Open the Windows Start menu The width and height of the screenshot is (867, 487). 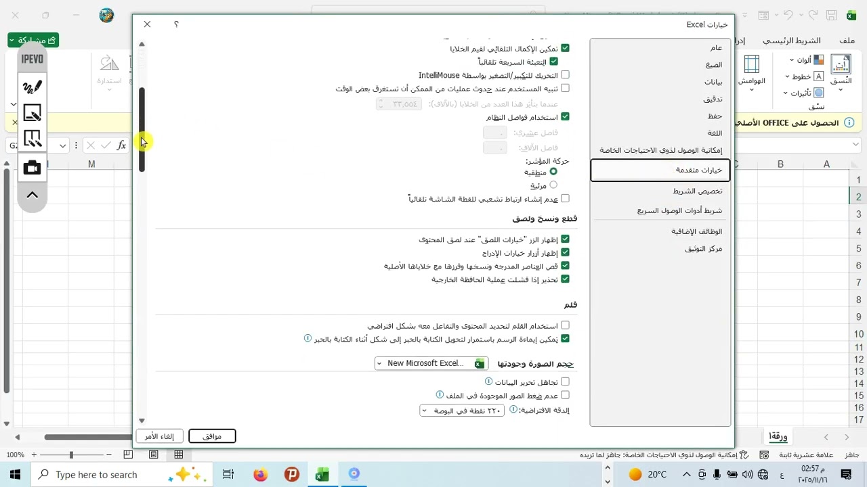click(x=15, y=475)
